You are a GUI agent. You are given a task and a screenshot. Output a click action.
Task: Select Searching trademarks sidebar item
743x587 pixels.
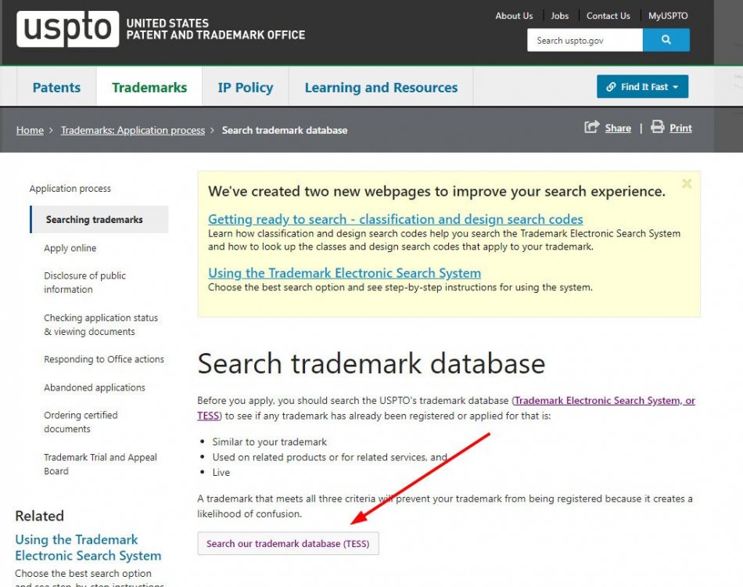[x=99, y=219]
